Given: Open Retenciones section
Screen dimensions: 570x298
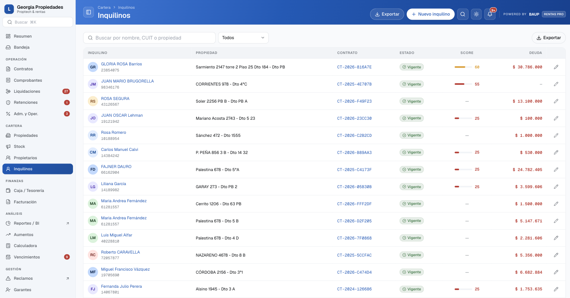Looking at the screenshot, I should coord(38,102).
